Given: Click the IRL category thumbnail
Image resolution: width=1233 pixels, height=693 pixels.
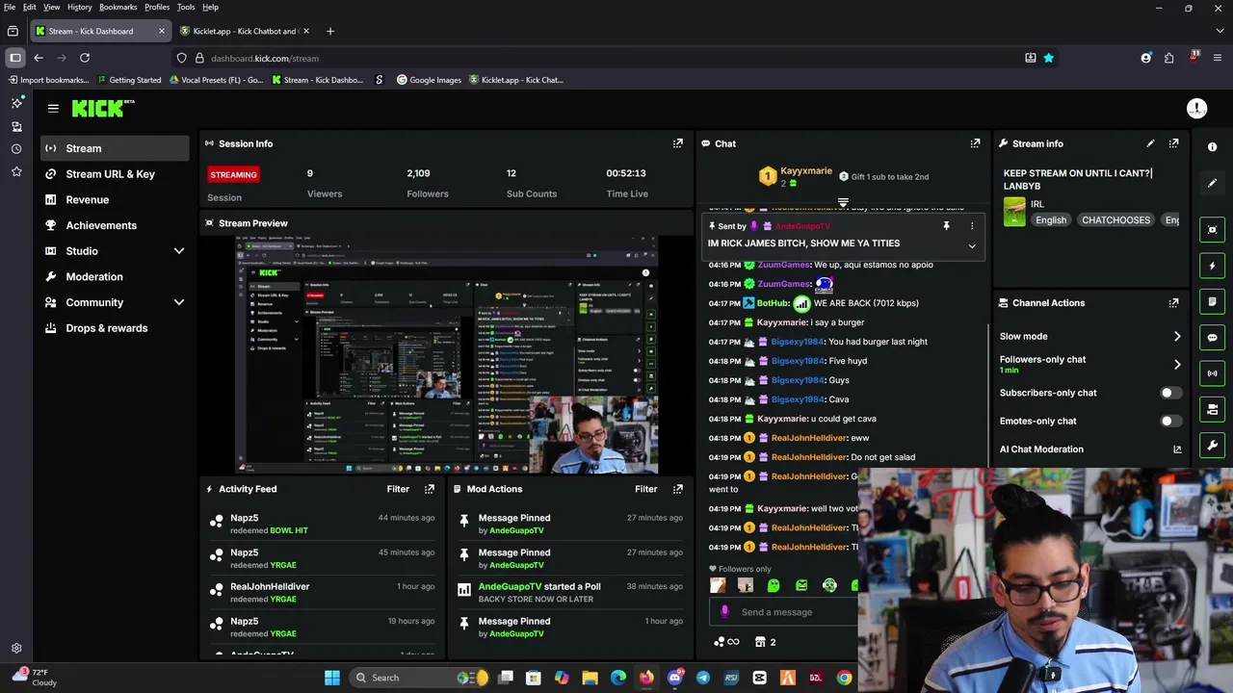Looking at the screenshot, I should tap(1014, 212).
